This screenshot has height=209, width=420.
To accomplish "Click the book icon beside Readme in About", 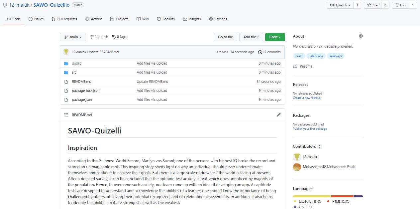I will 295,66.
